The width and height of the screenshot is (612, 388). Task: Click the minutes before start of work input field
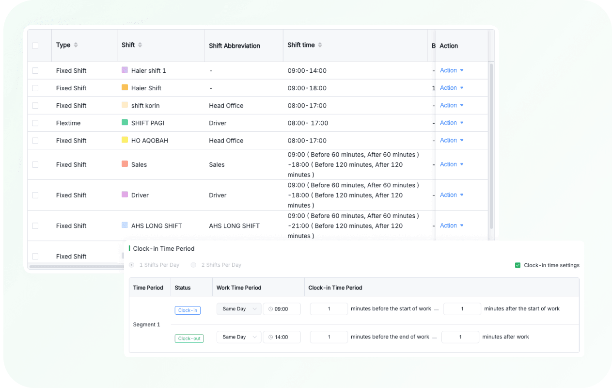point(329,308)
